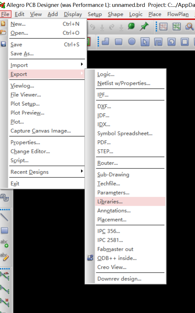The image size is (195, 313).
Task: Click the New file icon in File menu
Action: coord(3,23)
